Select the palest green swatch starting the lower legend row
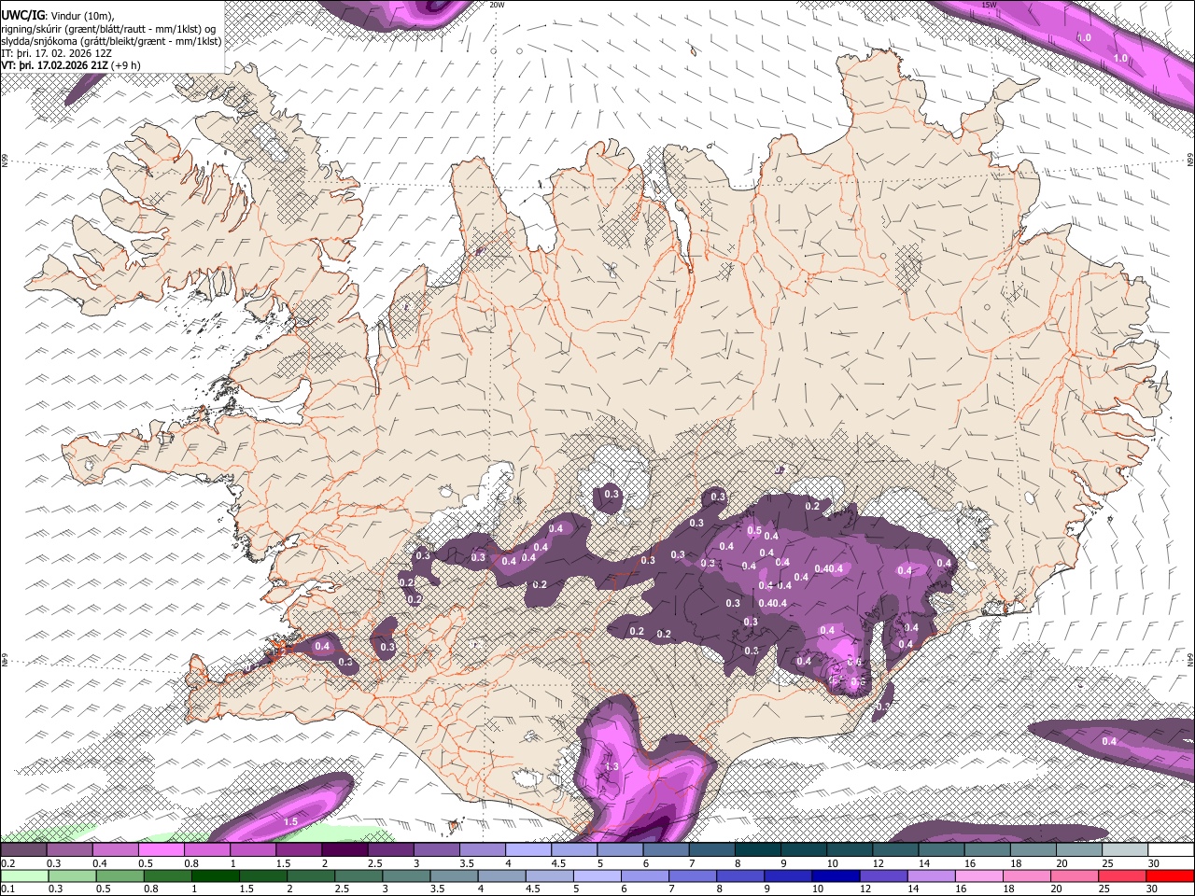This screenshot has height=896, width=1195. coord(23,876)
